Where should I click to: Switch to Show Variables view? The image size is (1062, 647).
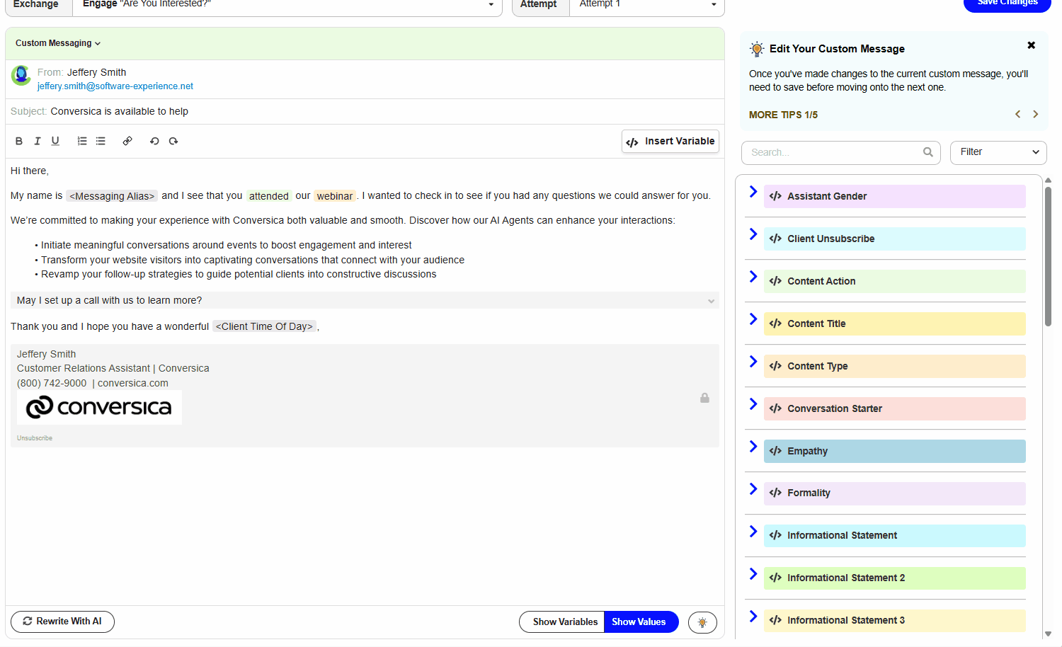click(564, 622)
